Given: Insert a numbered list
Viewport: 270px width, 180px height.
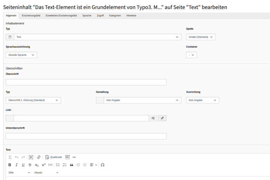Looking at the screenshot, I should click(65, 165).
